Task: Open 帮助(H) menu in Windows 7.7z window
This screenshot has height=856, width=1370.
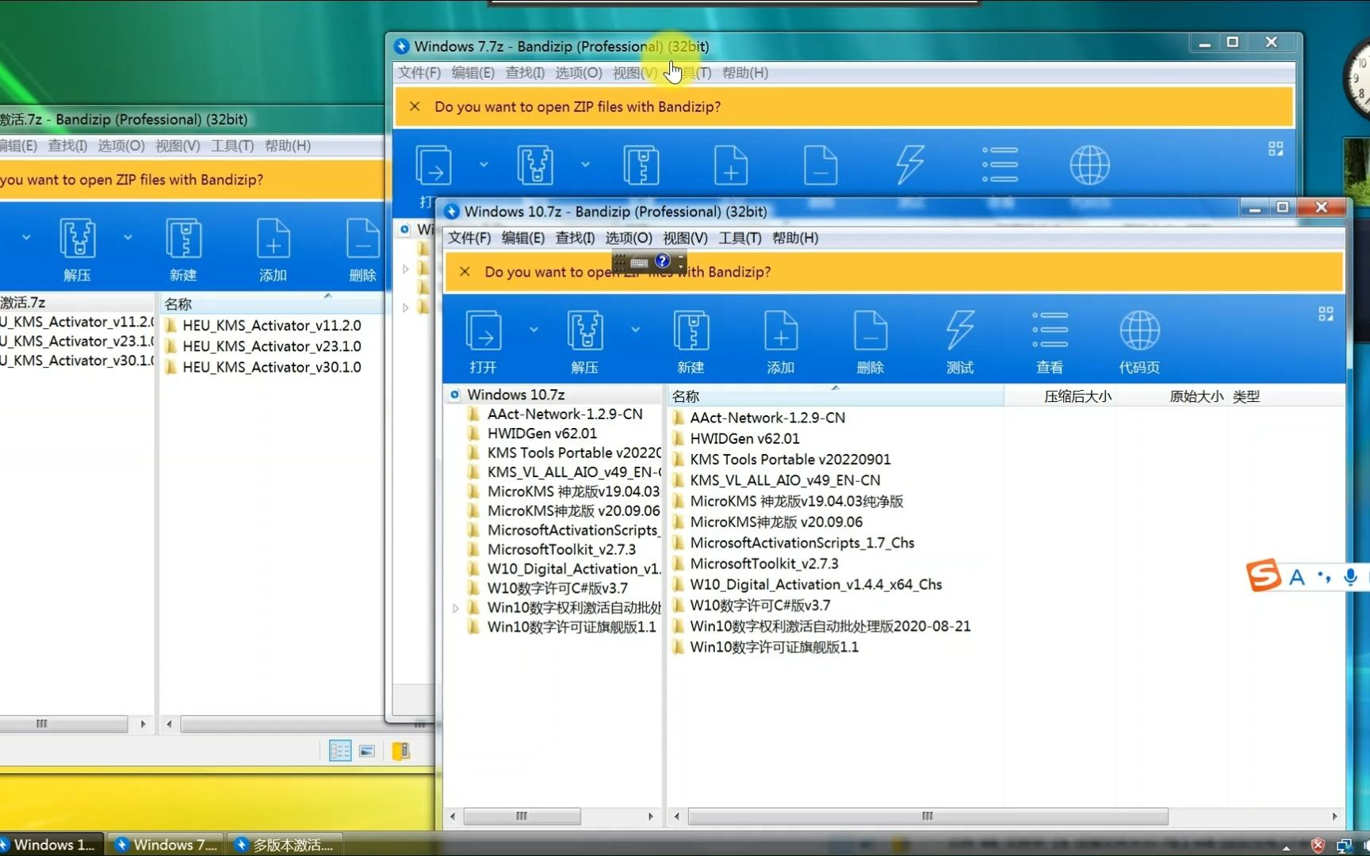Action: (745, 73)
